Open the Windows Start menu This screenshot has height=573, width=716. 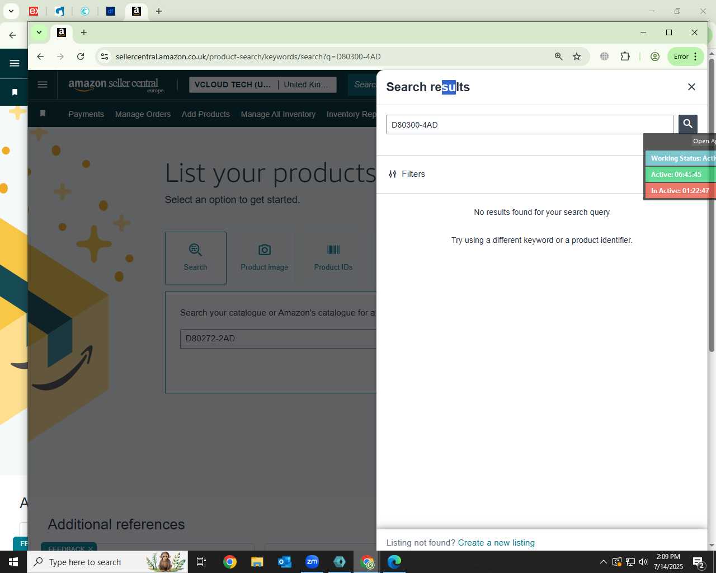tap(13, 562)
